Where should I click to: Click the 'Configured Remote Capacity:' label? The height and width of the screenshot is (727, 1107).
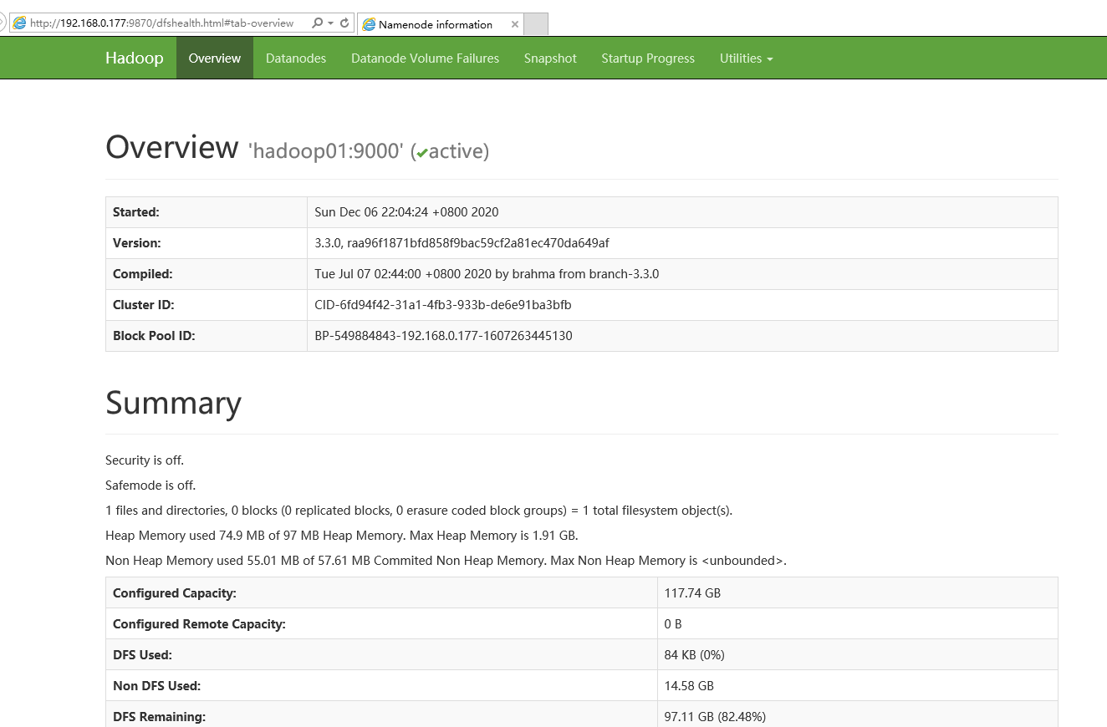point(199,624)
